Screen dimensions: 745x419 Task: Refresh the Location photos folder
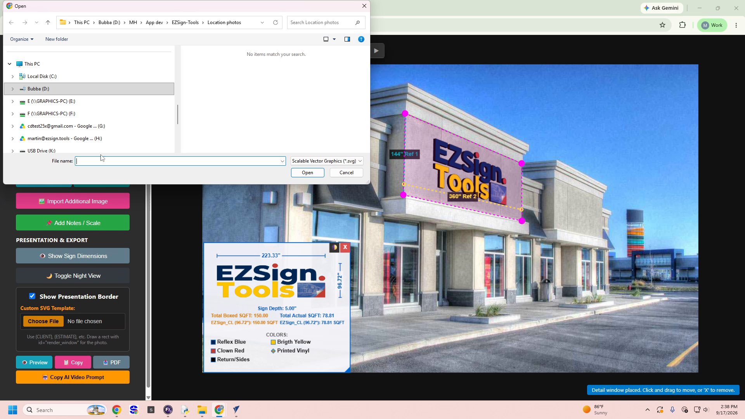275,23
